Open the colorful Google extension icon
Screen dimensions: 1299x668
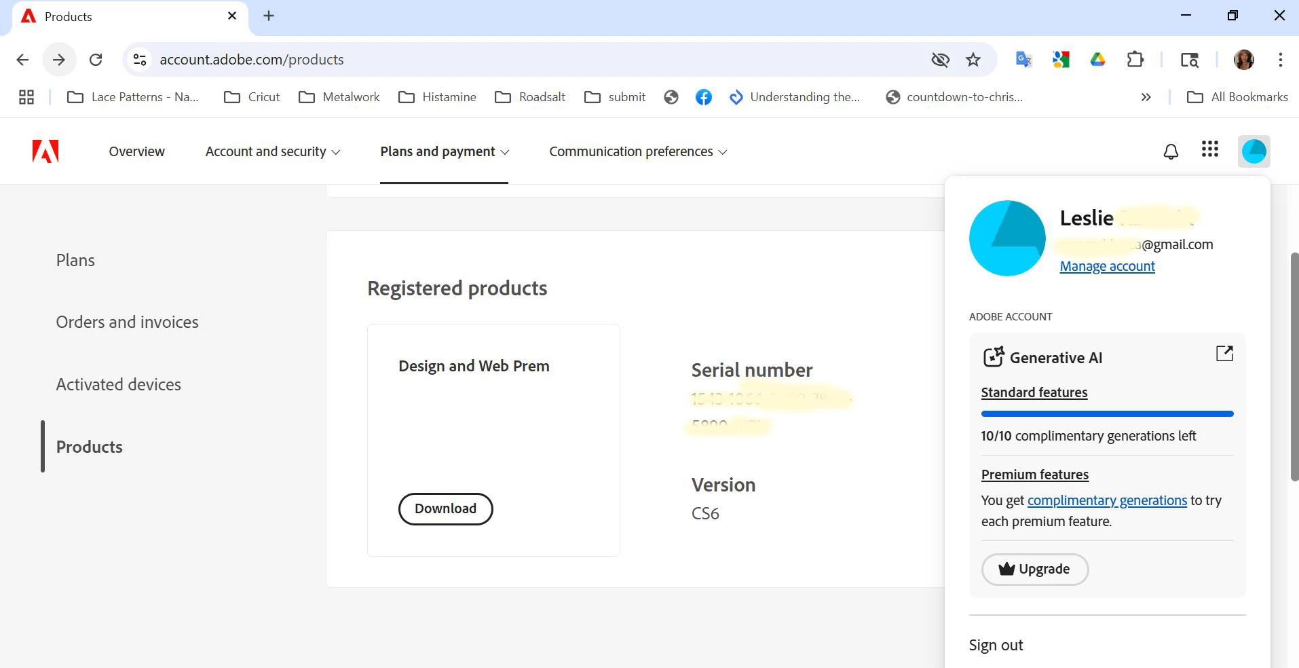(1061, 60)
